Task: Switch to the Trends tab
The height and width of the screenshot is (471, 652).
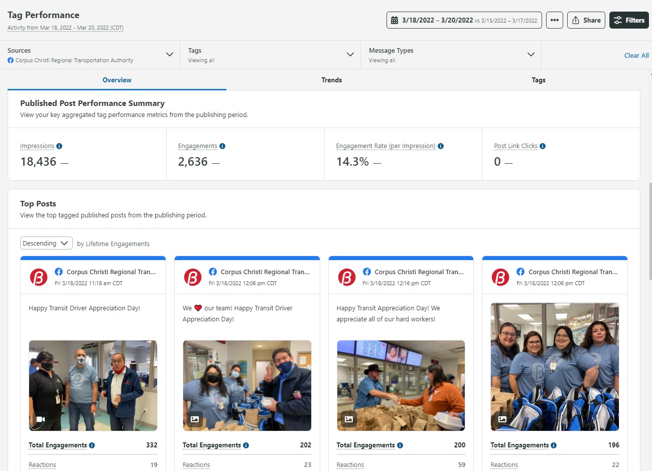Action: 331,79
